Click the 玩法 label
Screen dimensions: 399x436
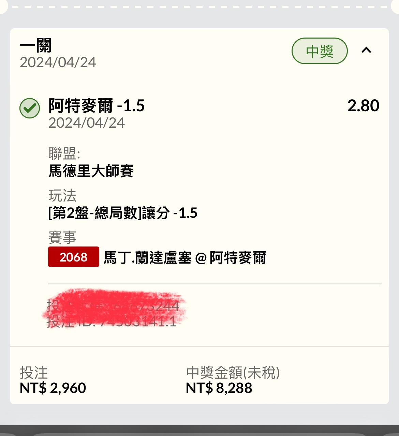click(x=62, y=196)
